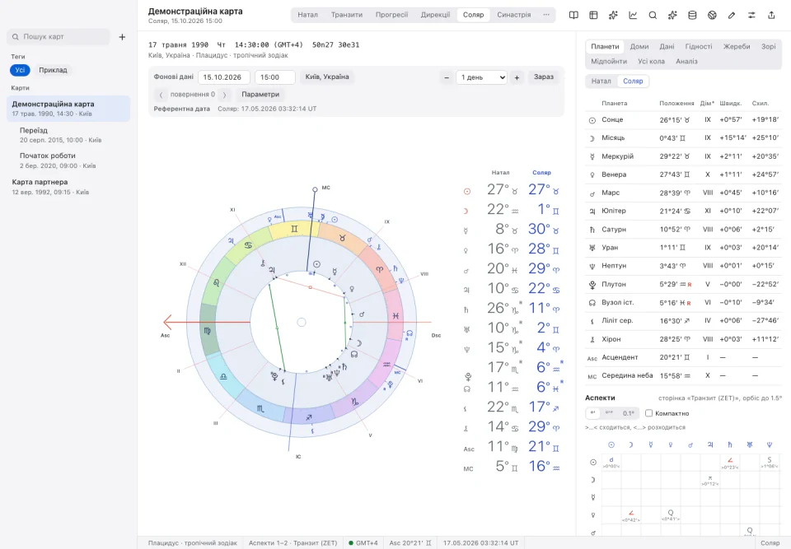
Task: Select the Соляр toggle in the planets panel
Action: 633,81
